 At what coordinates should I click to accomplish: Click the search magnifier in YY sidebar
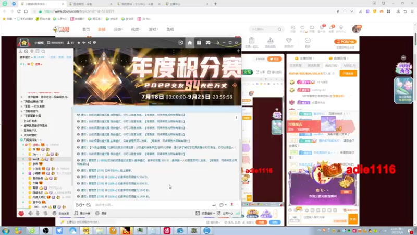[43, 51]
